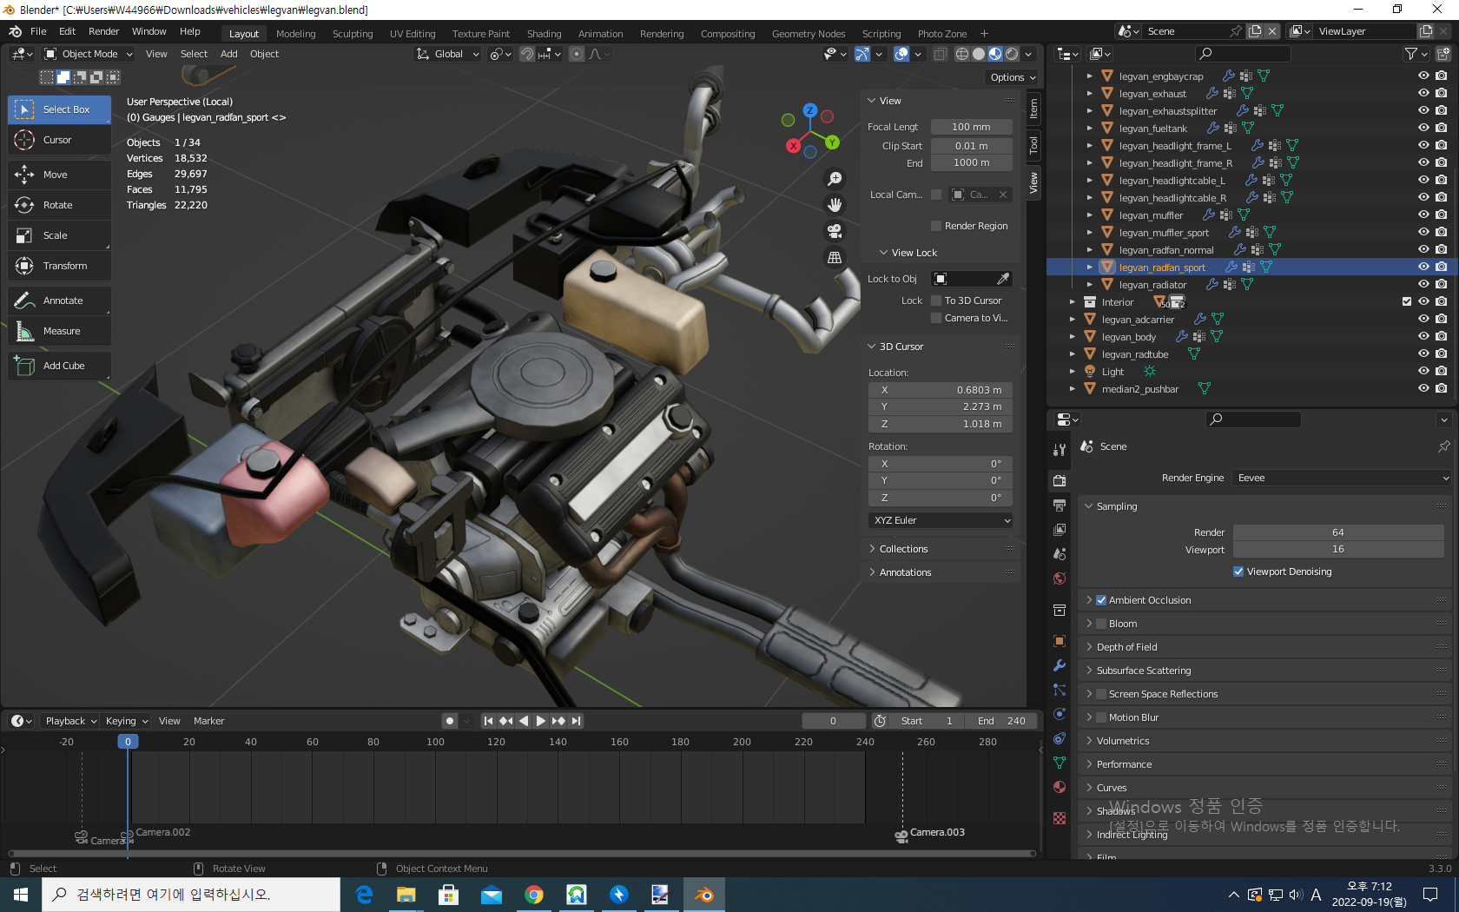Open the Render Engine dropdown
This screenshot has height=912, width=1459.
[x=1341, y=478]
